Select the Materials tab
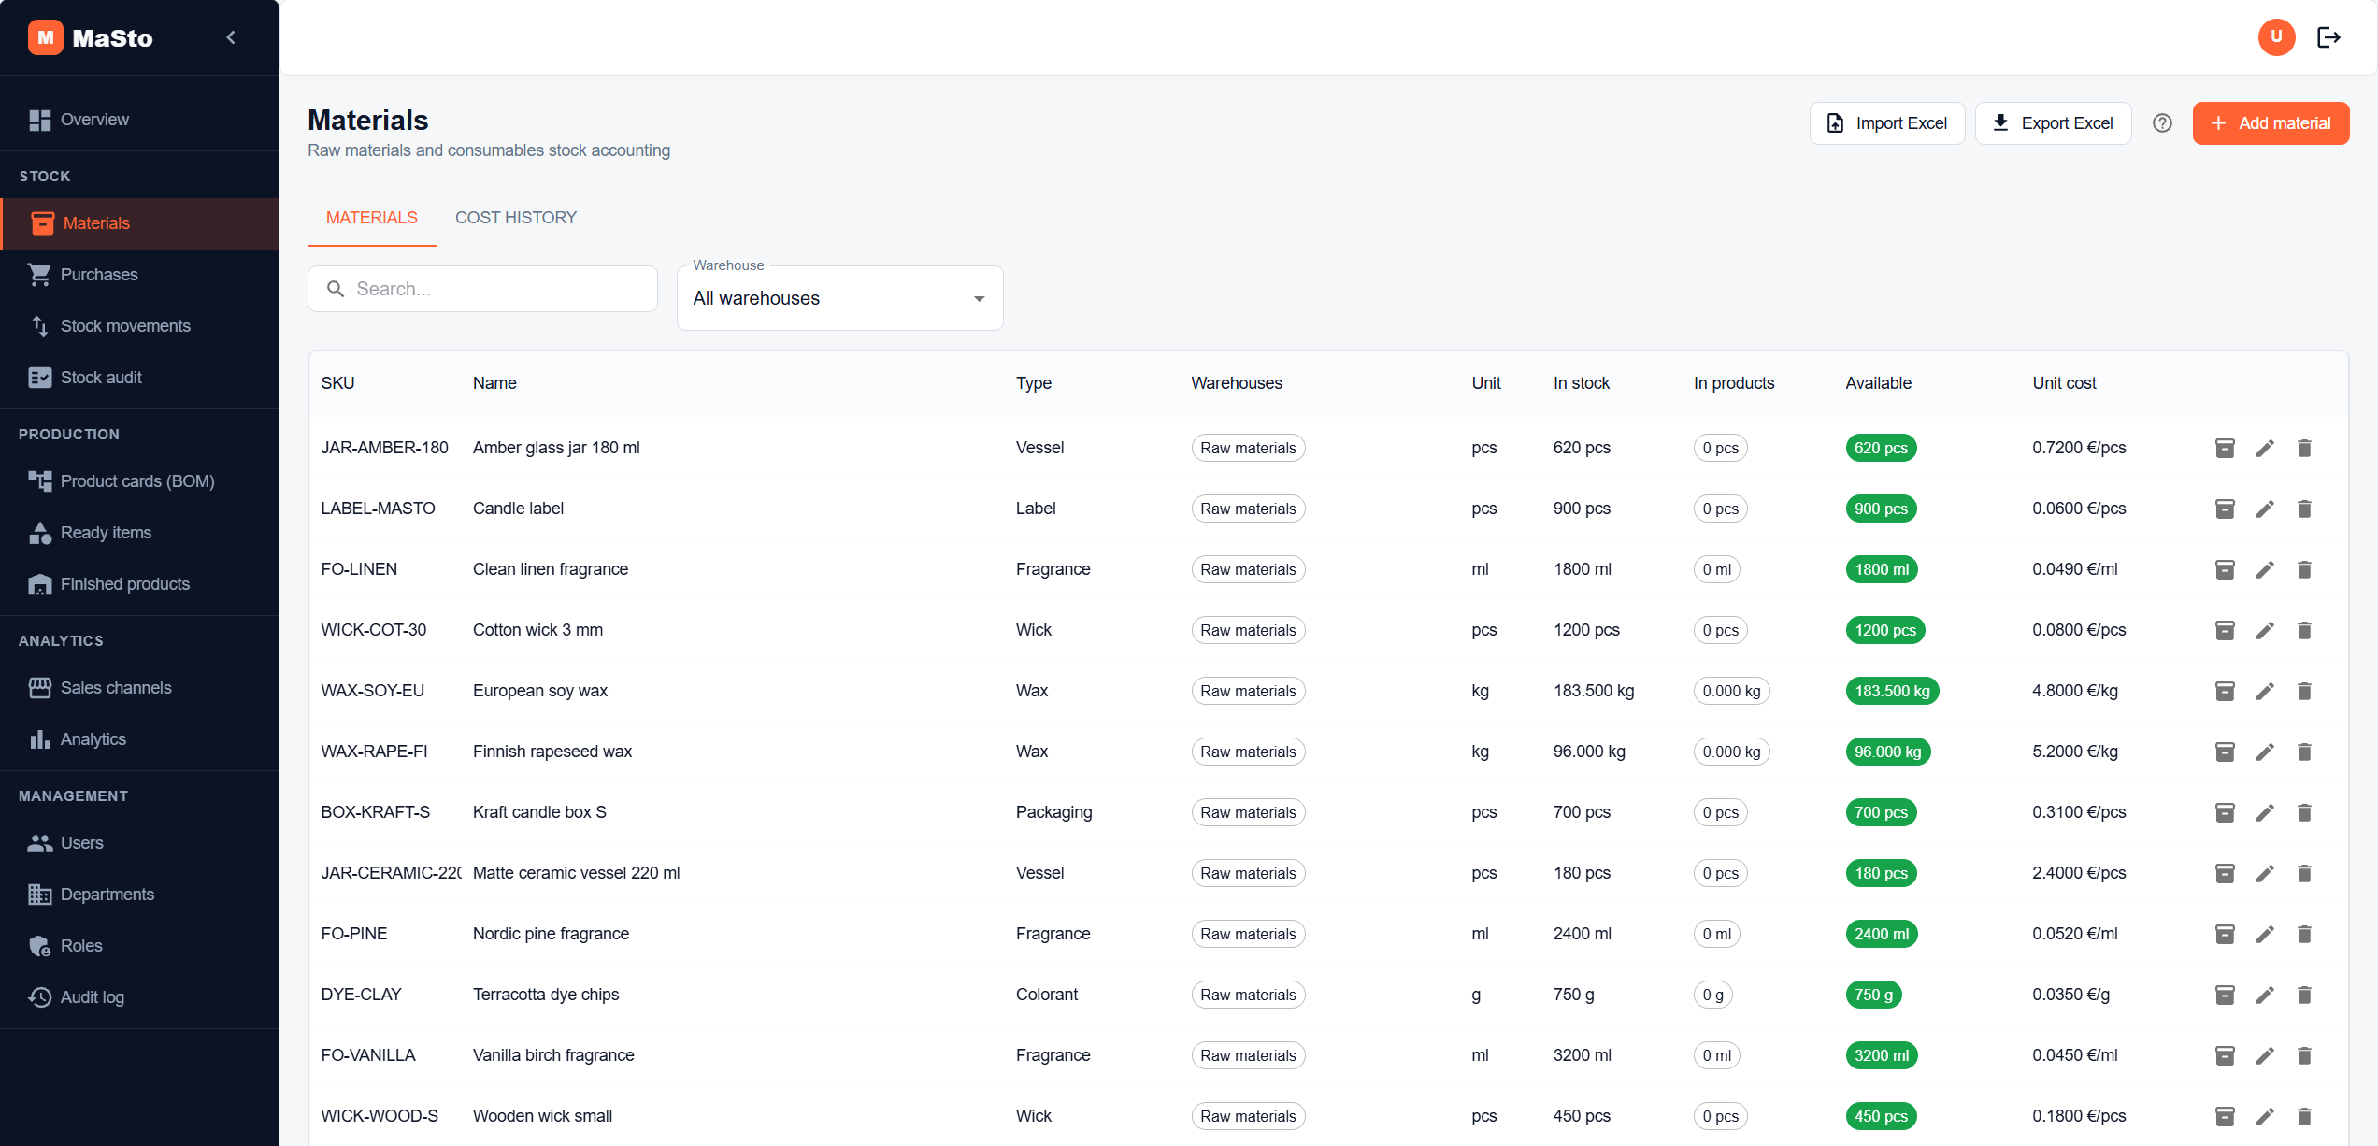The image size is (2378, 1146). point(371,218)
